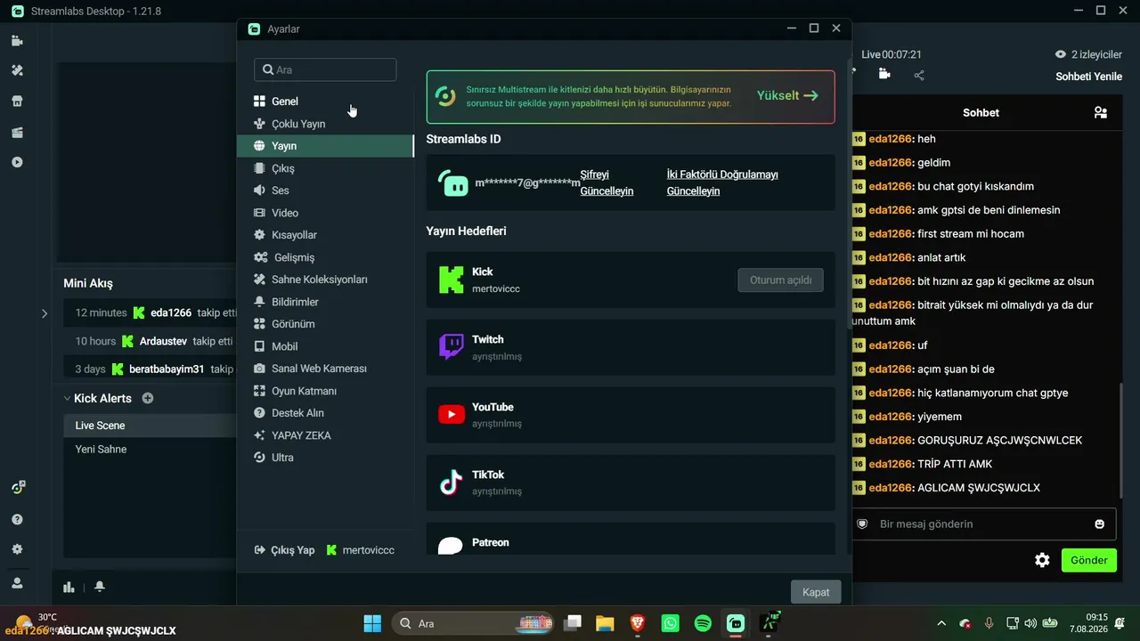Open the emoji picker in the chat box

coord(1100,524)
